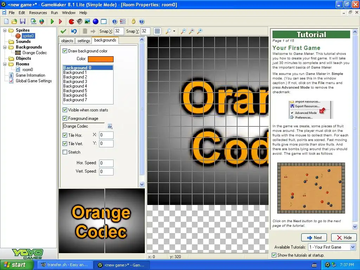
Task: Save the game with floppy icon
Action: (22, 21)
